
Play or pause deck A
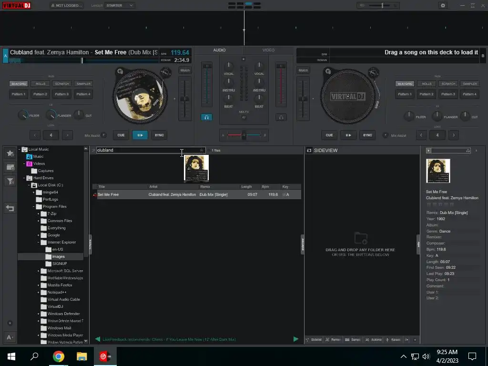pos(140,135)
